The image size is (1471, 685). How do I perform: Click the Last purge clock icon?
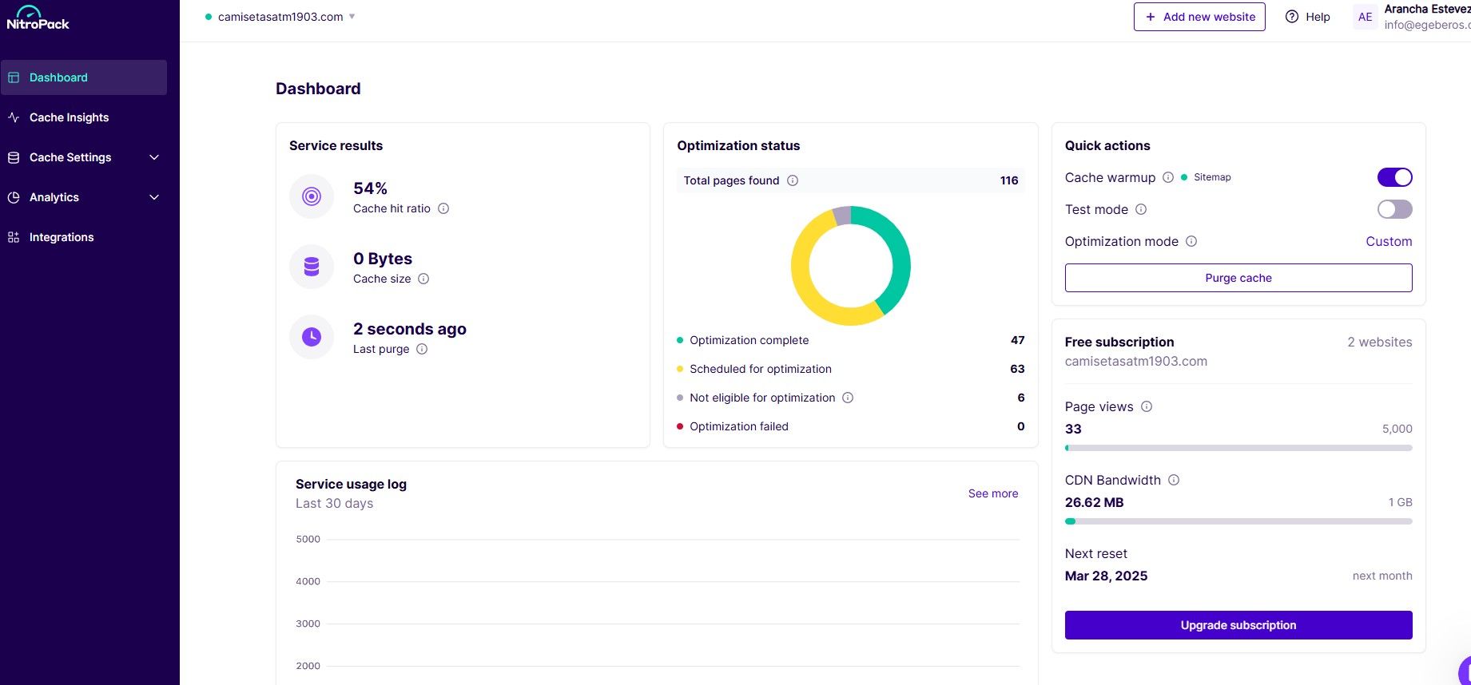[312, 337]
